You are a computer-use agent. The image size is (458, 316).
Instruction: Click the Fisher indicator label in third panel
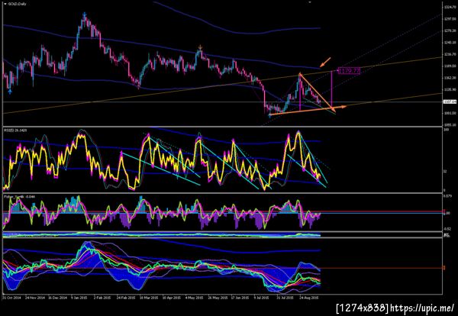19,197
